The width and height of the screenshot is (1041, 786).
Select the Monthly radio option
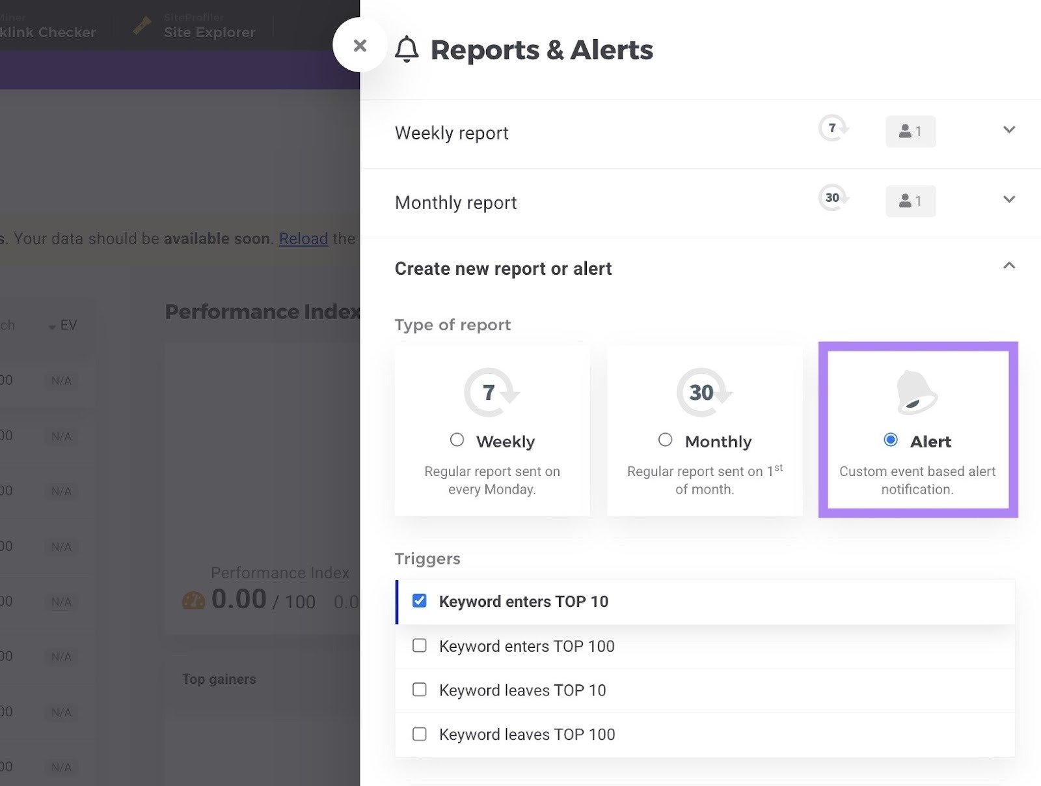click(665, 440)
